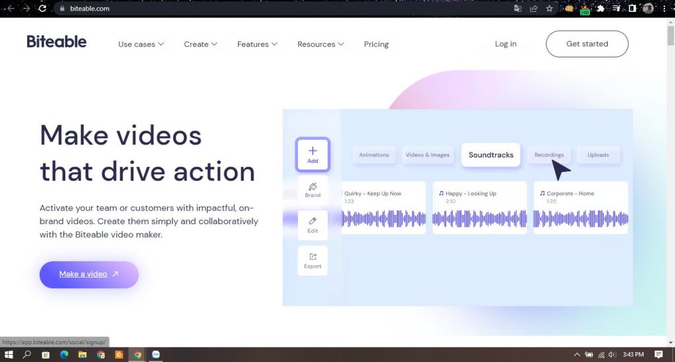Open Microsoft Store from the taskbar
Image resolution: width=675 pixels, height=362 pixels.
[45, 354]
